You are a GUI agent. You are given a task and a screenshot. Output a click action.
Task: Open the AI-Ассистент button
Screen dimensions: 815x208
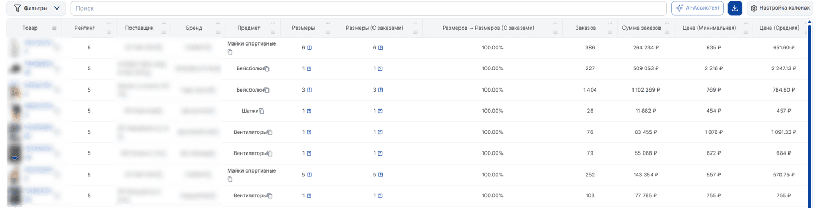(x=698, y=8)
